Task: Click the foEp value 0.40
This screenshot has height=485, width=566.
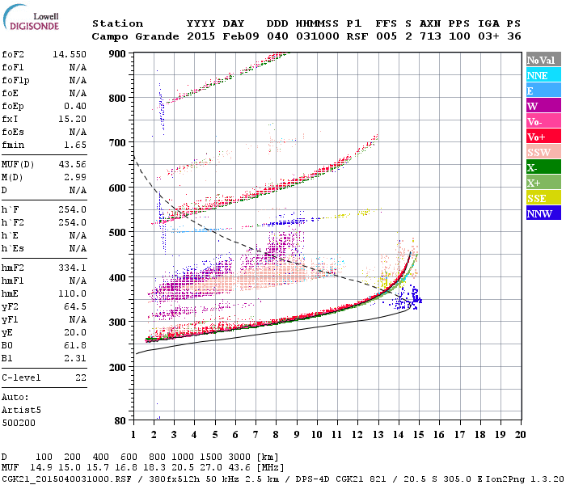Action: 75,106
